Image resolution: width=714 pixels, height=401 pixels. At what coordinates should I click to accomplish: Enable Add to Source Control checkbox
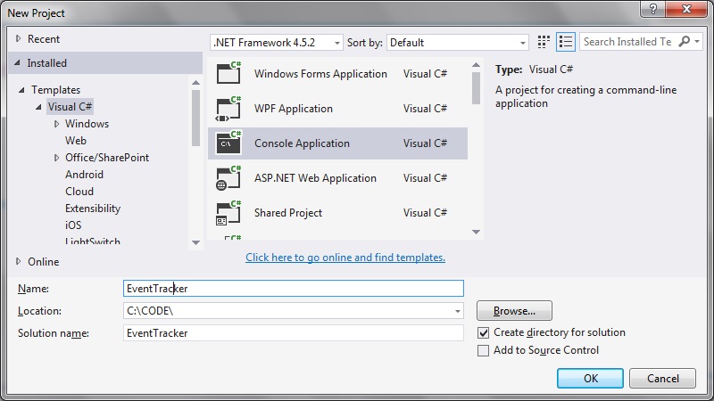click(x=483, y=350)
